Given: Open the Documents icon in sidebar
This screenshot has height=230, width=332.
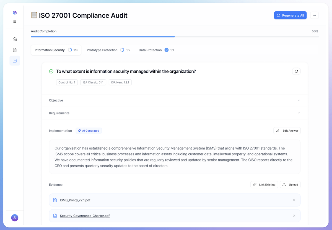Looking at the screenshot, I should click(15, 50).
